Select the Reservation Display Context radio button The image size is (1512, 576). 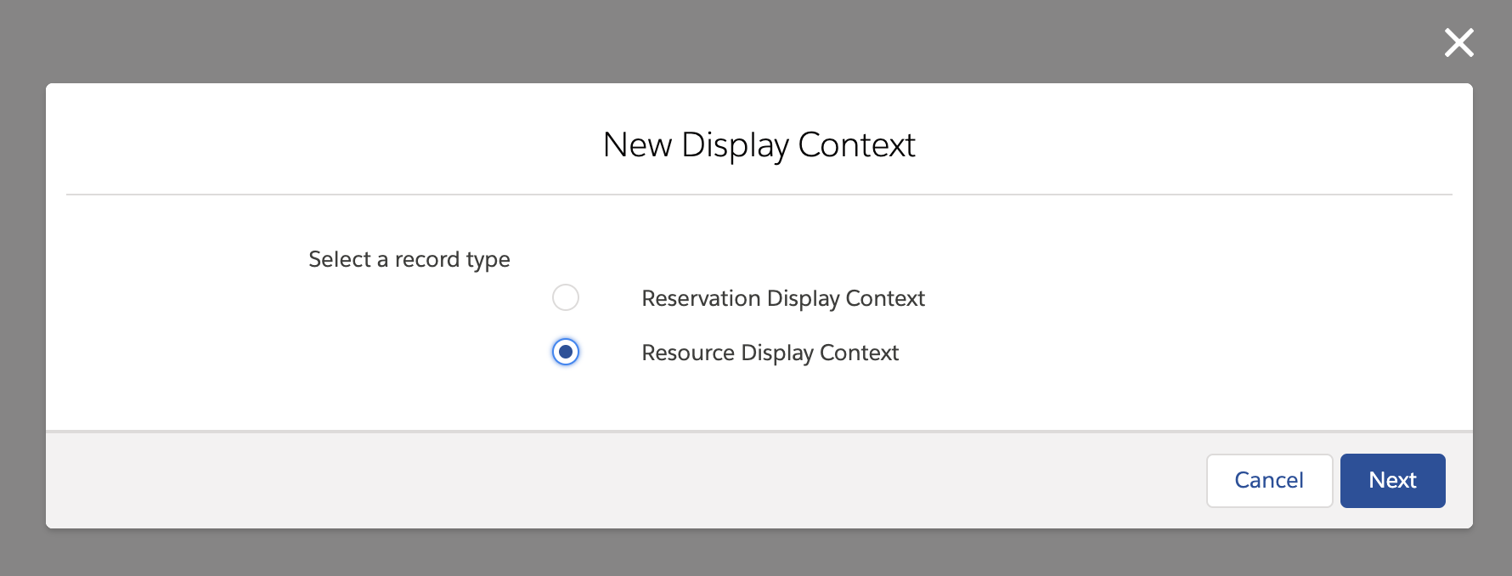(x=566, y=298)
